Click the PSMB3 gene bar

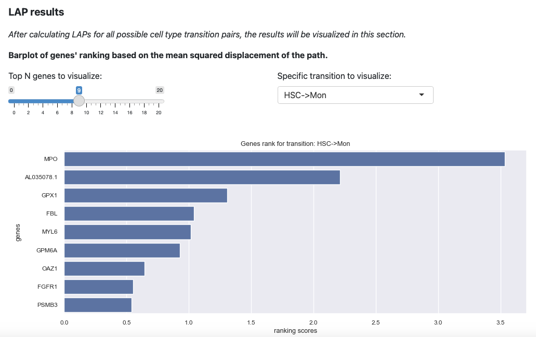tap(98, 305)
